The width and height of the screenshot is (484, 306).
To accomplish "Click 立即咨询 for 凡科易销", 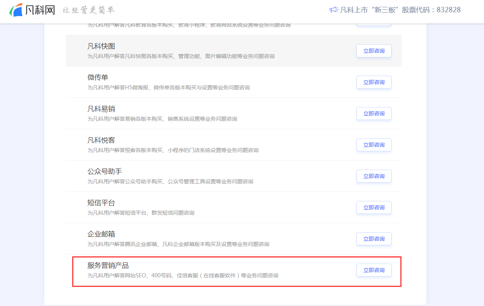I will [x=374, y=113].
